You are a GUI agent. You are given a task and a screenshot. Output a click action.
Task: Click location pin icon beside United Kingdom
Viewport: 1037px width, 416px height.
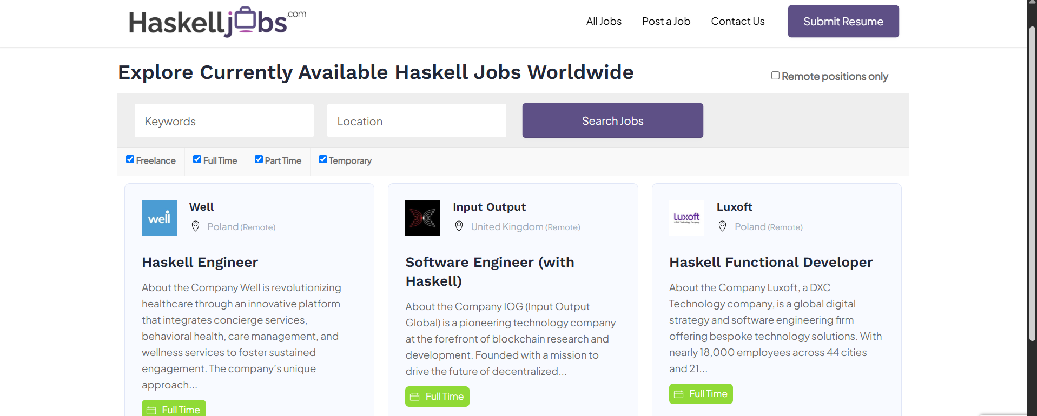(459, 226)
